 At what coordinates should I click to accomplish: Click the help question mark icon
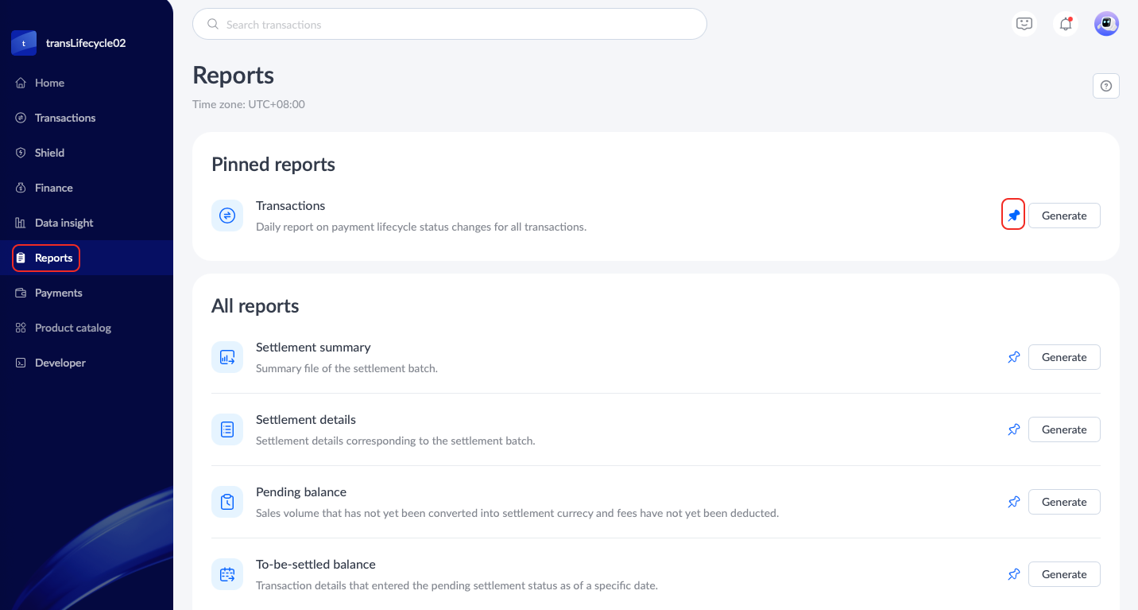1105,86
